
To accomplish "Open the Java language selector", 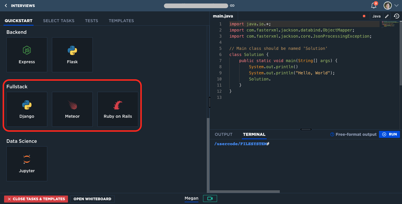I will pos(376,16).
